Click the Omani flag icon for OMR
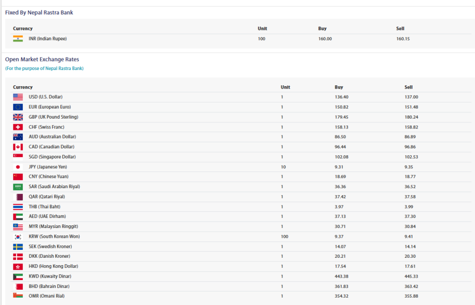 [x=18, y=296]
